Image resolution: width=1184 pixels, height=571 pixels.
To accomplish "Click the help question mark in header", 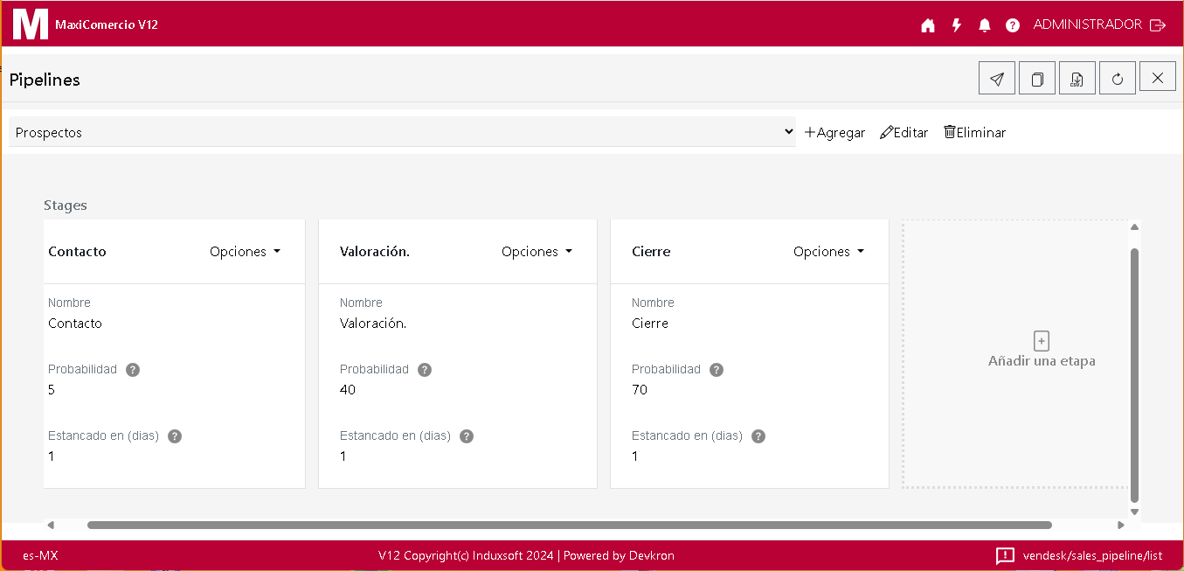I will pos(1013,25).
